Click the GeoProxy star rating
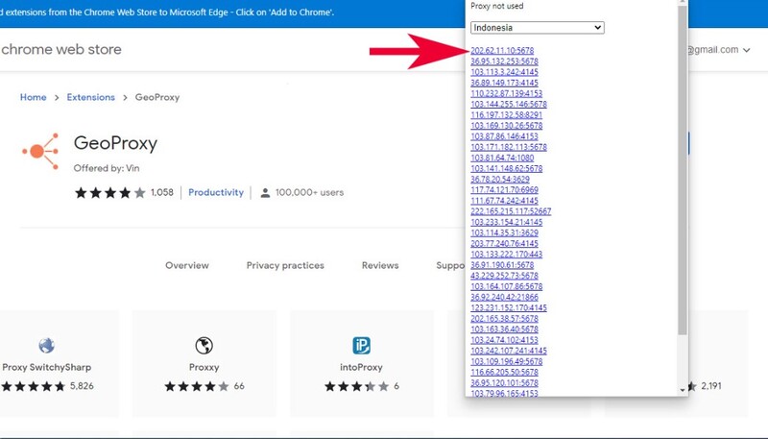This screenshot has width=768, height=439. coord(110,192)
